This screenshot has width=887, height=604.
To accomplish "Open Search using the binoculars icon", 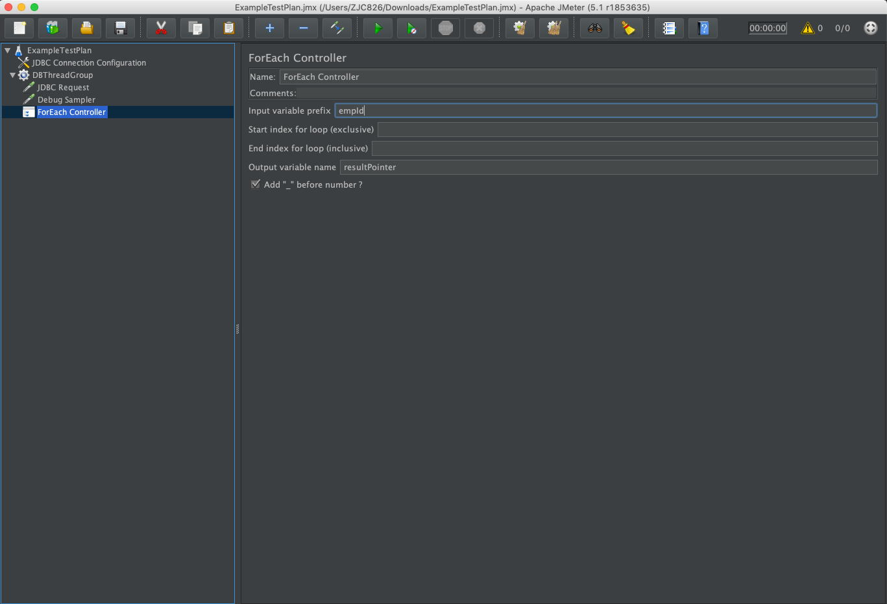I will [595, 28].
